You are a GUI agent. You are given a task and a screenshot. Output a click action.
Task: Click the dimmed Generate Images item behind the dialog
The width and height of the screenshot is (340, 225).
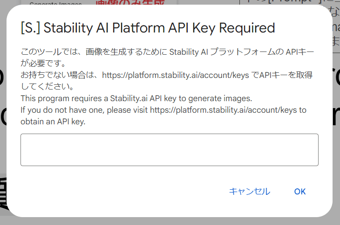(56, 3)
